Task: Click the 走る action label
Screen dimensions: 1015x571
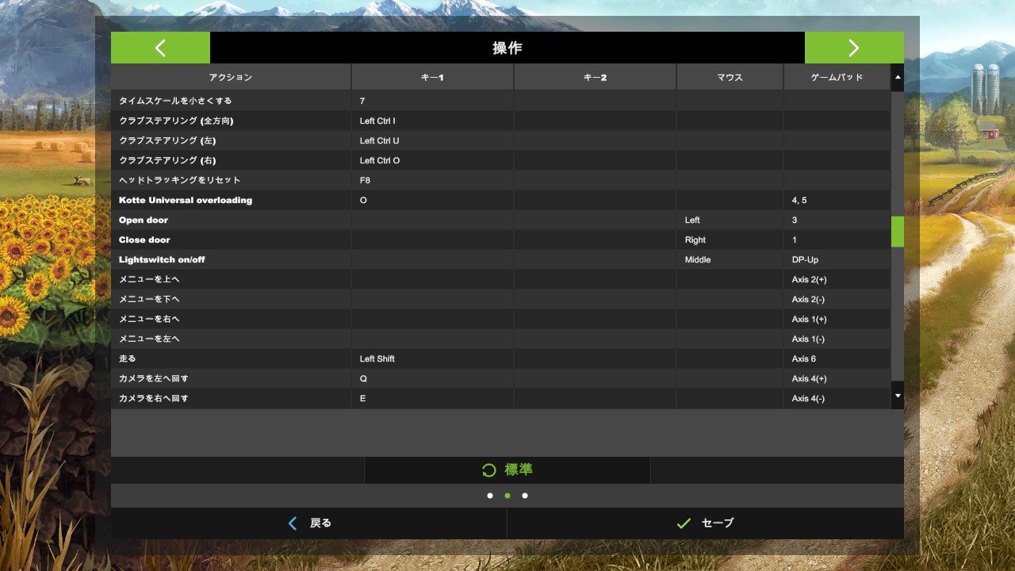Action: (x=128, y=358)
